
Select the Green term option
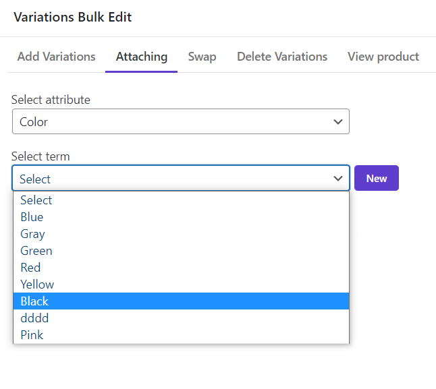coord(181,251)
